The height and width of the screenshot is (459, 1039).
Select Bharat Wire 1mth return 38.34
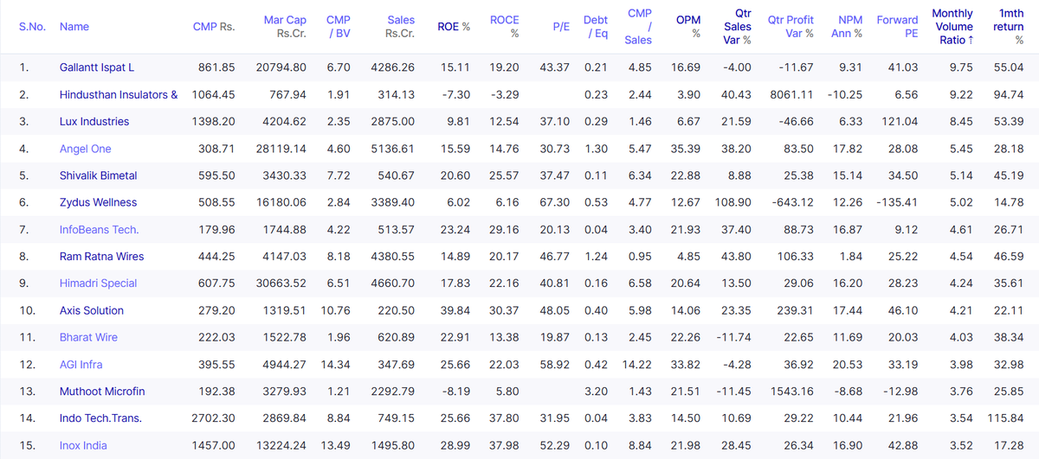click(x=1010, y=337)
